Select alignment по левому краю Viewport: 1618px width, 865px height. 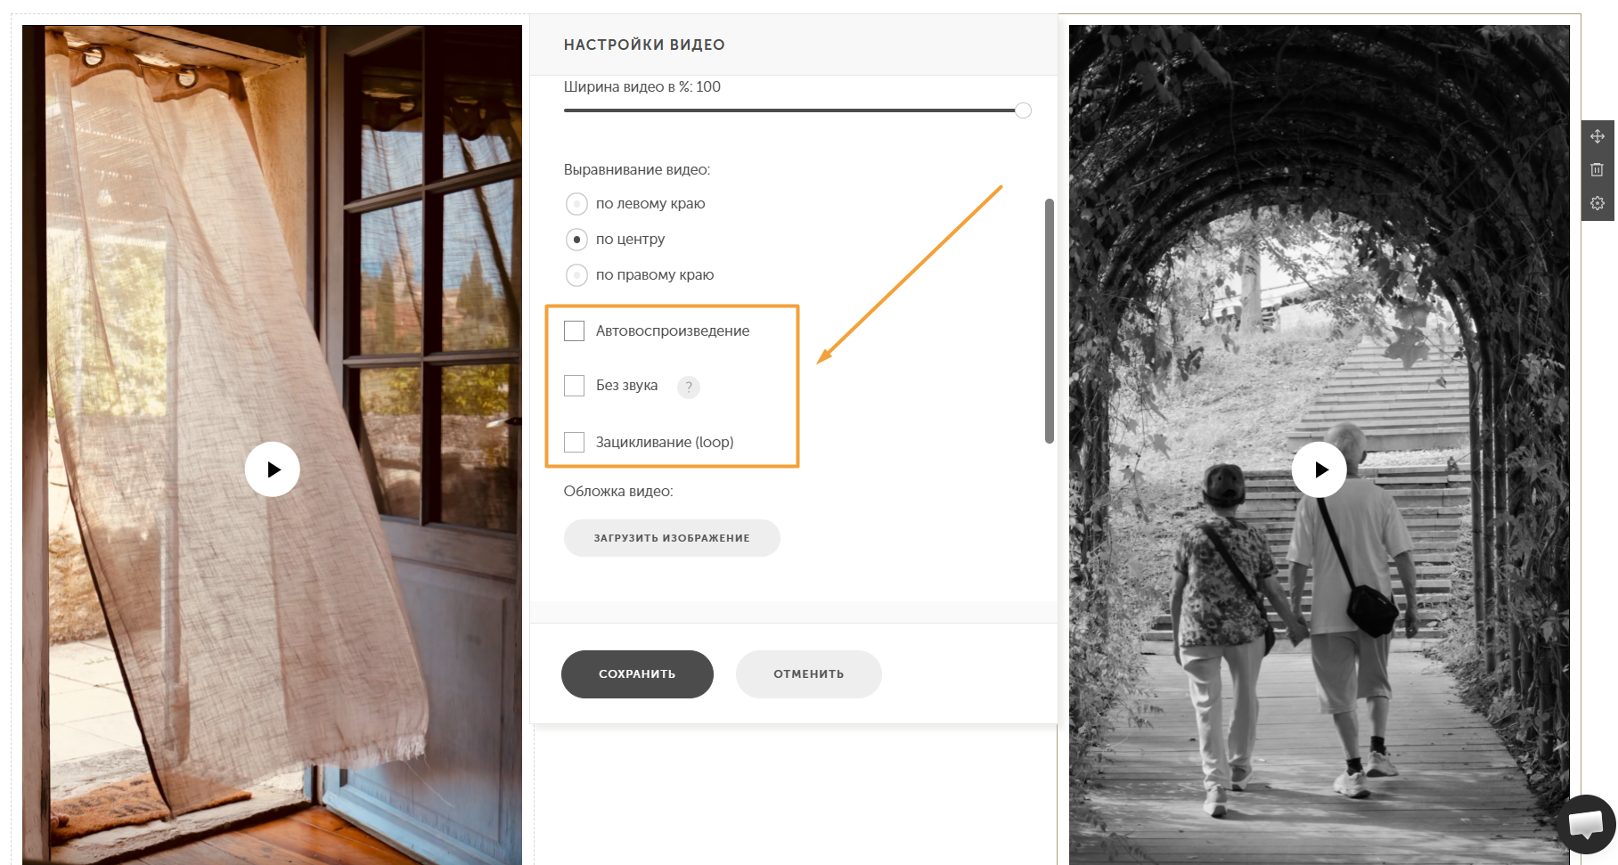point(576,204)
